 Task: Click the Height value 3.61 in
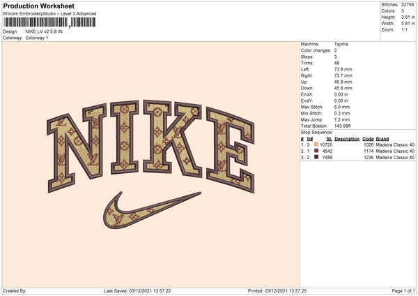[x=408, y=17]
